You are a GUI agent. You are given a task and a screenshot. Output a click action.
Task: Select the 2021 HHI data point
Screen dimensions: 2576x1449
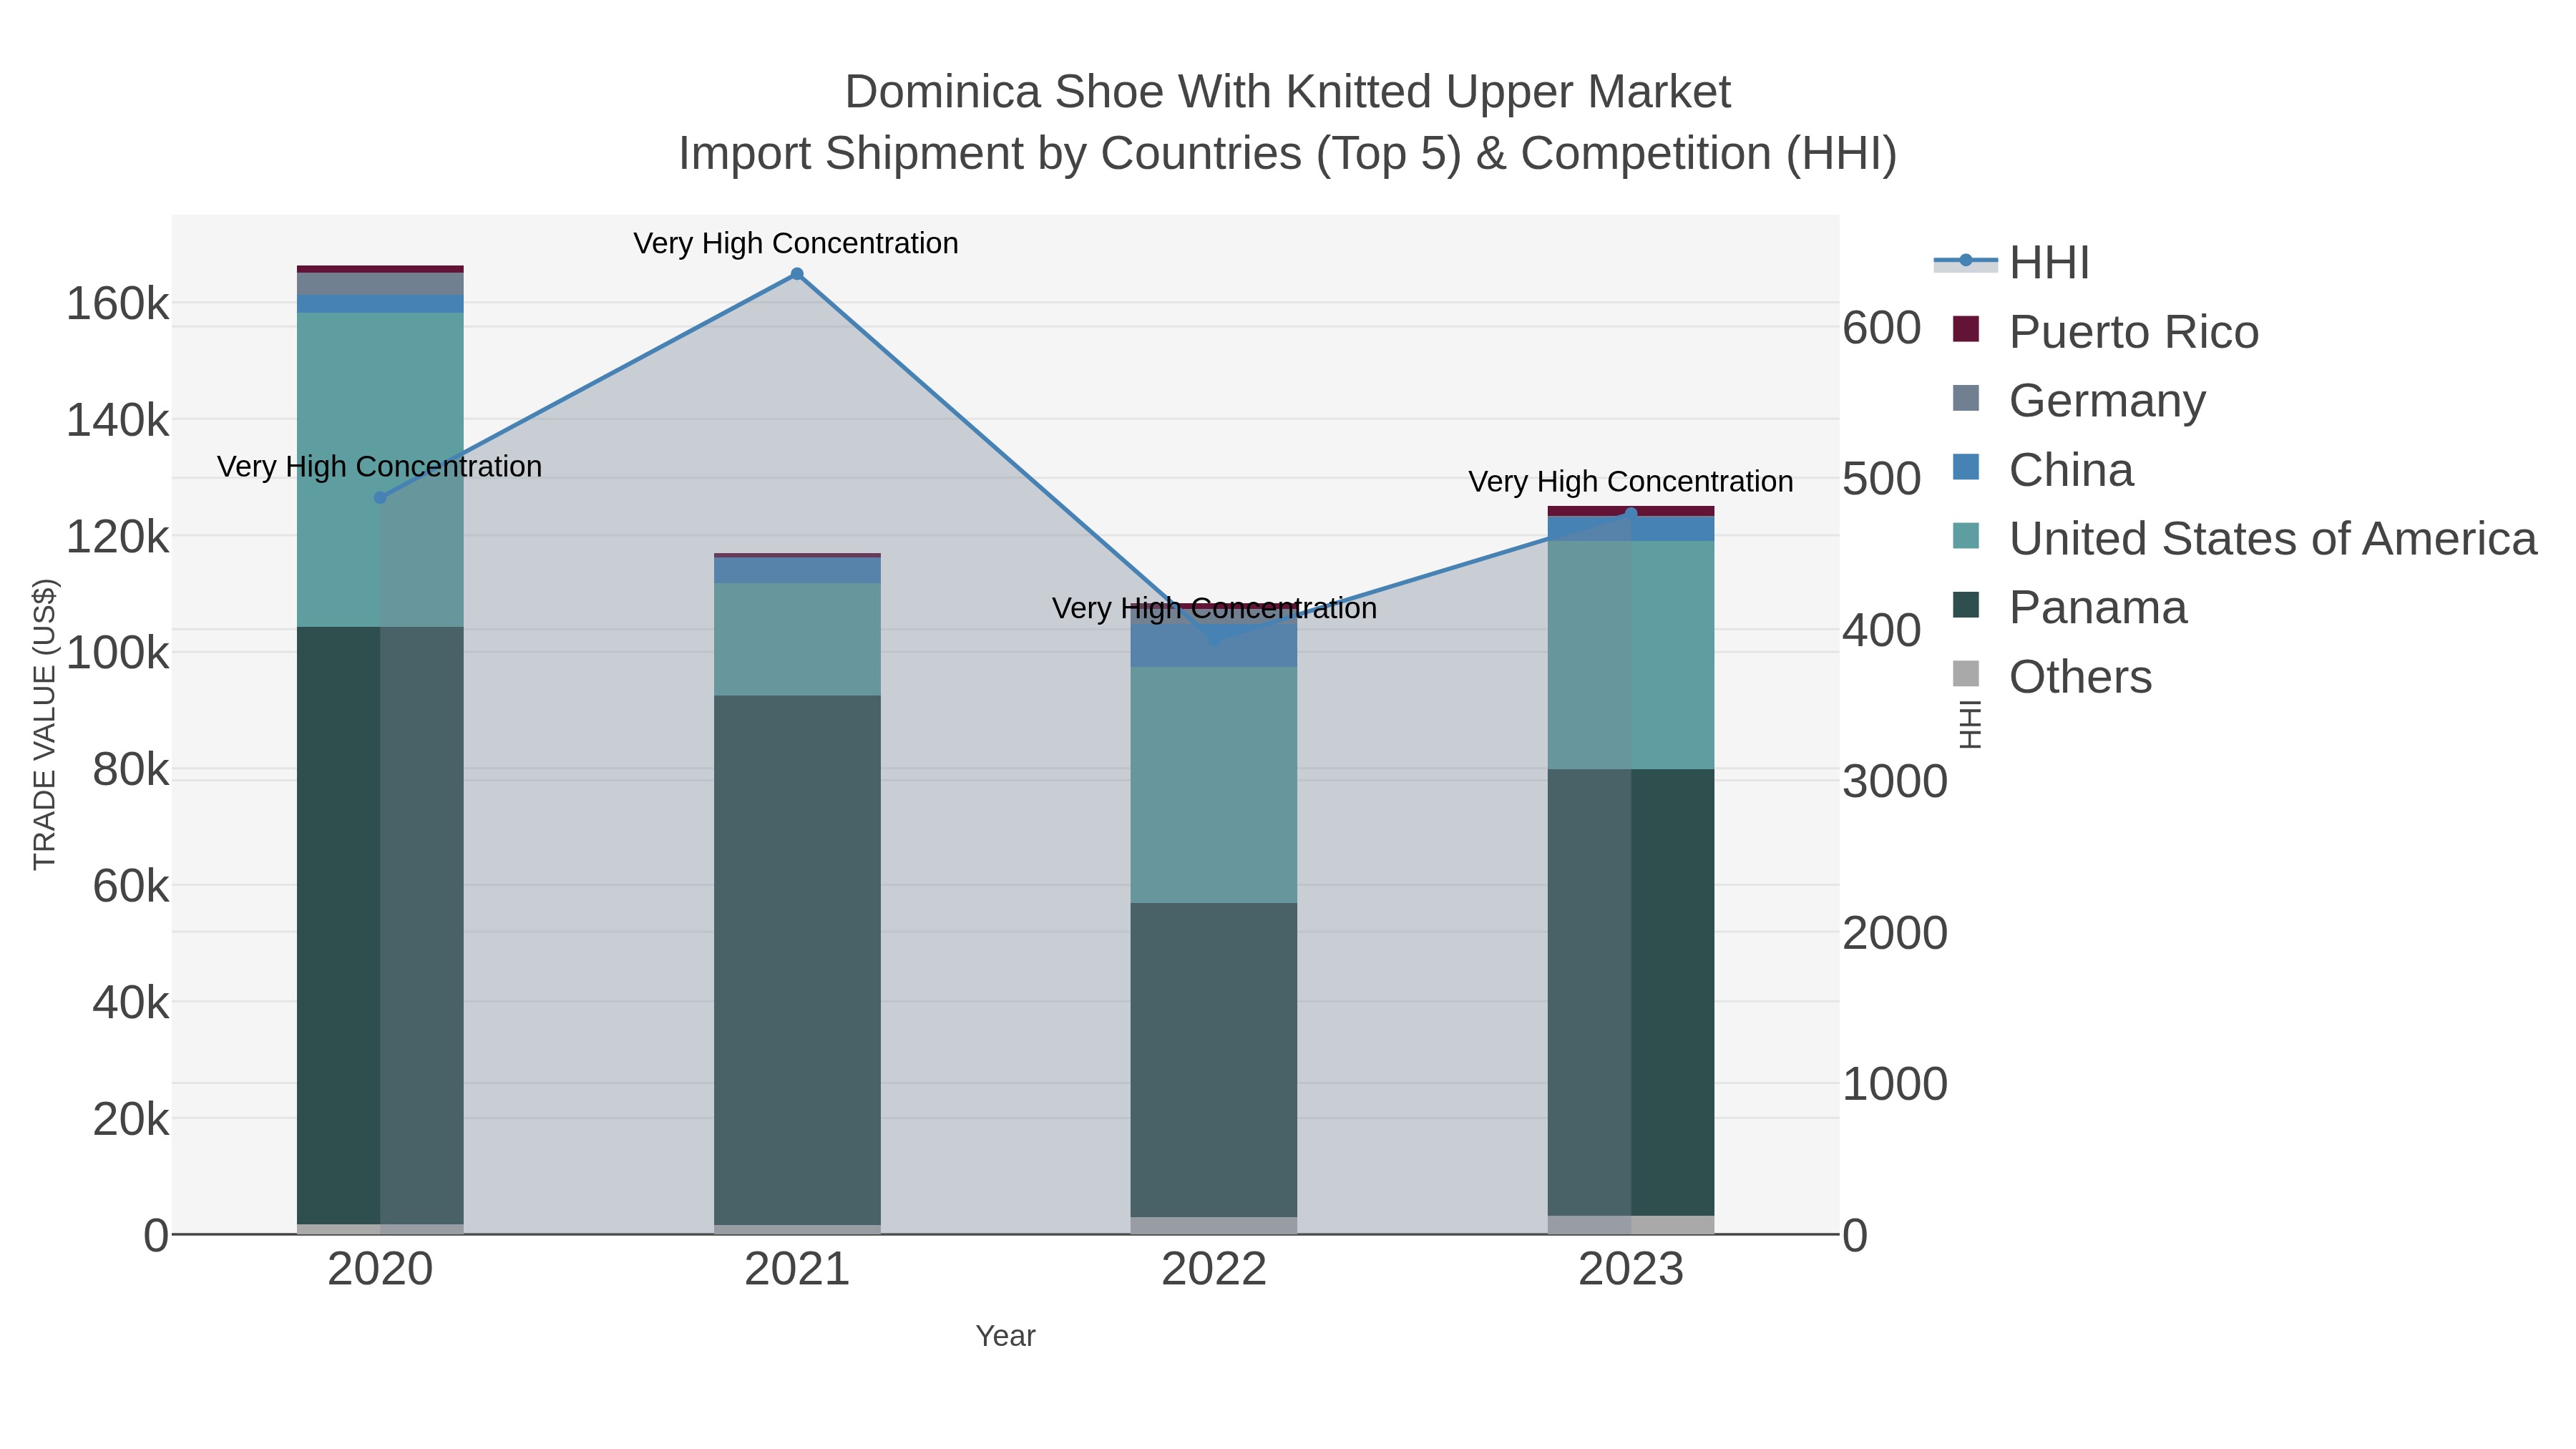797,274
